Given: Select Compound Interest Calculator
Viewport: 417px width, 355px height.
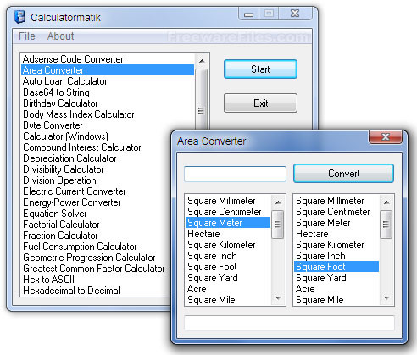Looking at the screenshot, I should pos(96,147).
